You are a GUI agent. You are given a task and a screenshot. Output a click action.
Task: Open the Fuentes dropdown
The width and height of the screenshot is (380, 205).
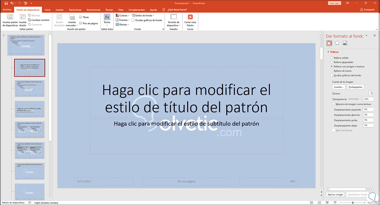tap(123, 20)
